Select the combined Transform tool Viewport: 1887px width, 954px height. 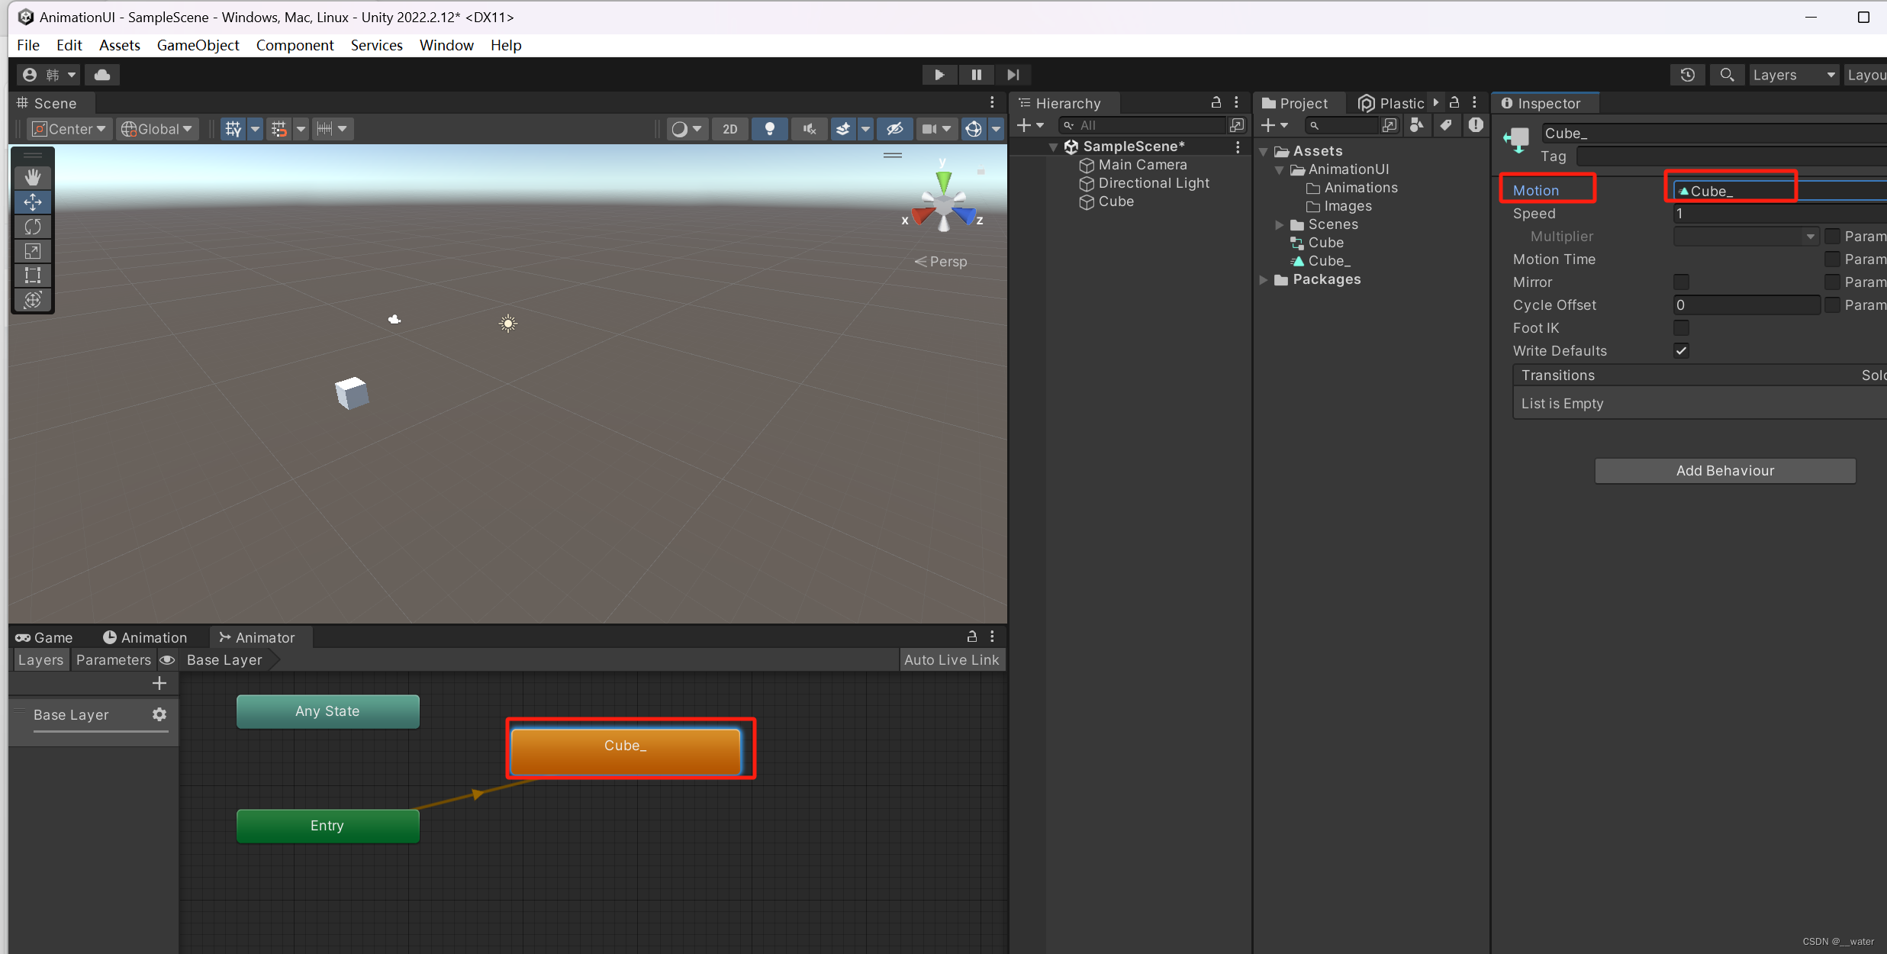click(x=33, y=300)
